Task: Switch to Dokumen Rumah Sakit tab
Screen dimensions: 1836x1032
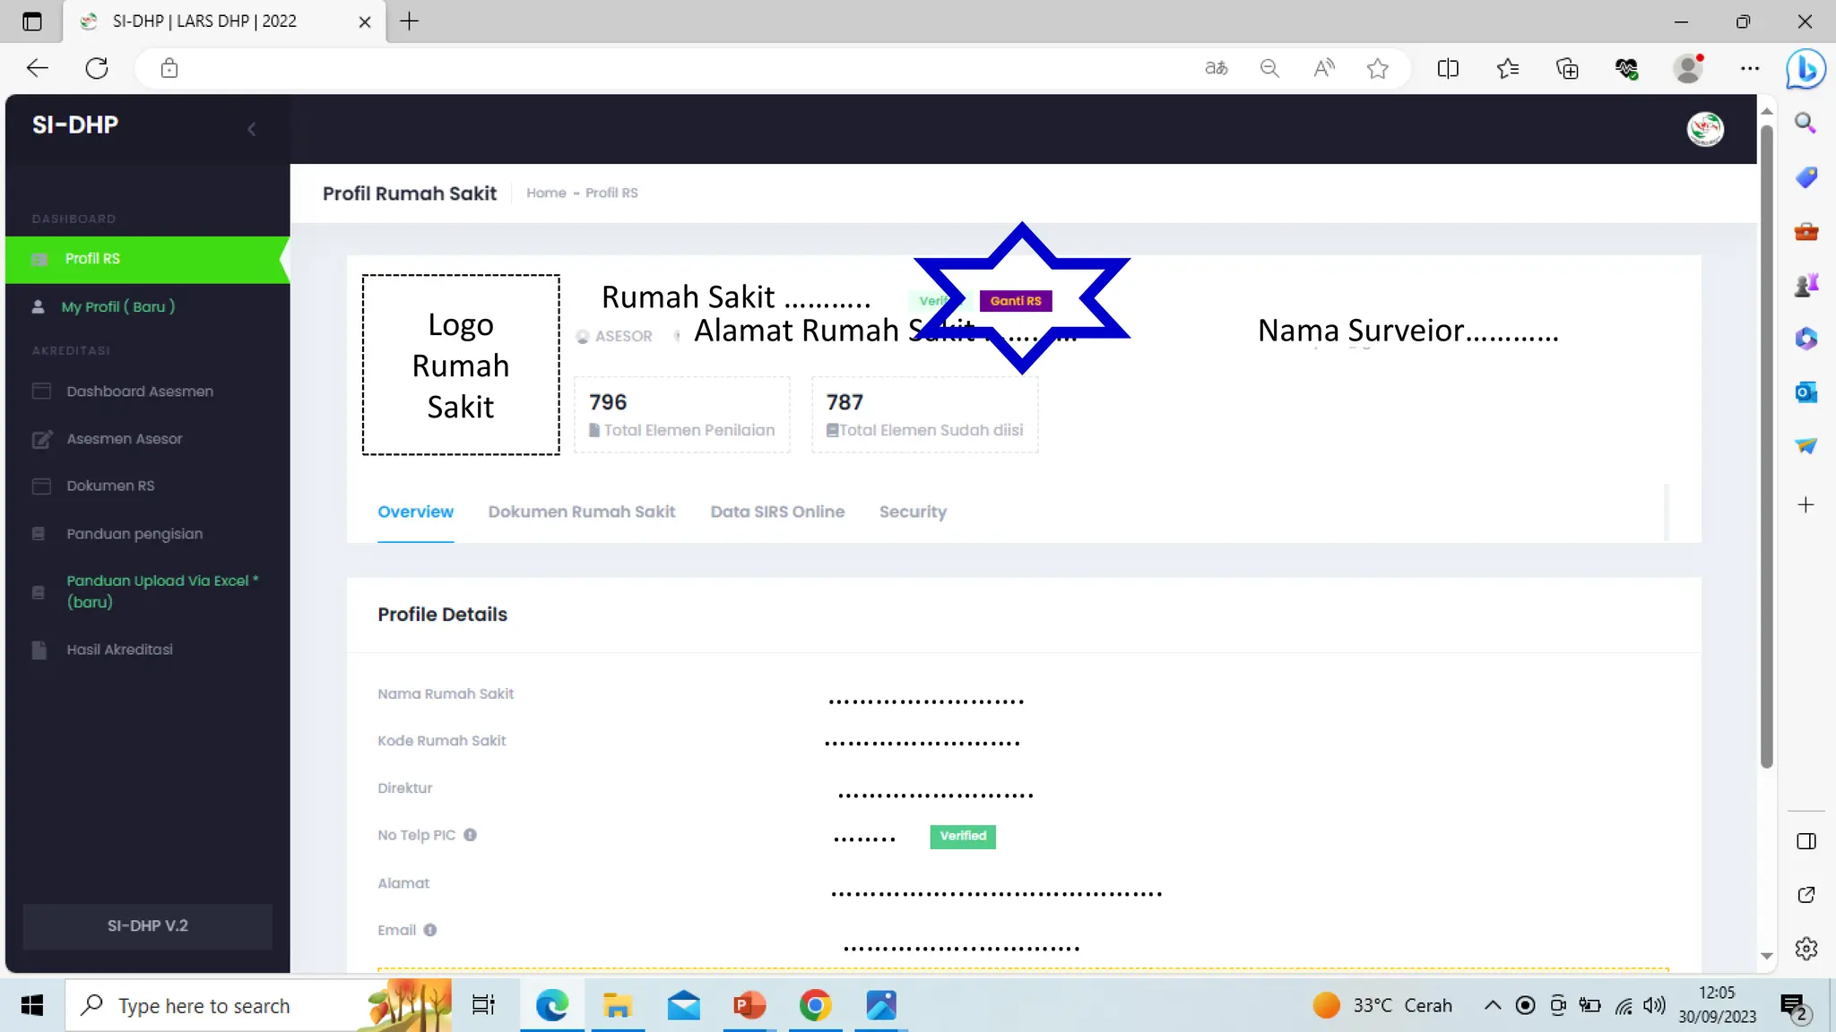Action: click(x=581, y=512)
